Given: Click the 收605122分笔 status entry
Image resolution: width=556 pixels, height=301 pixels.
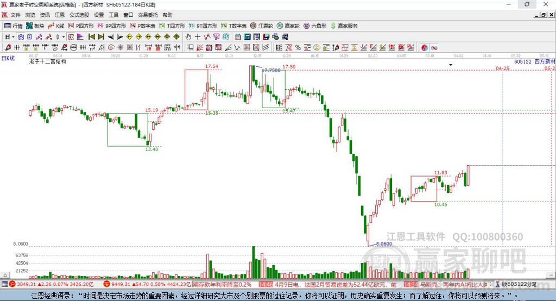Looking at the screenshot, I should (x=516, y=284).
